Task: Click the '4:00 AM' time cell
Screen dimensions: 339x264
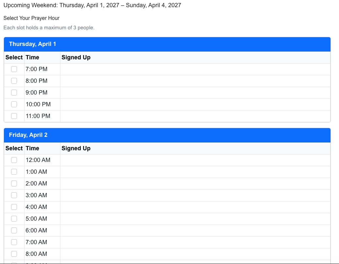Action: [x=42, y=207]
